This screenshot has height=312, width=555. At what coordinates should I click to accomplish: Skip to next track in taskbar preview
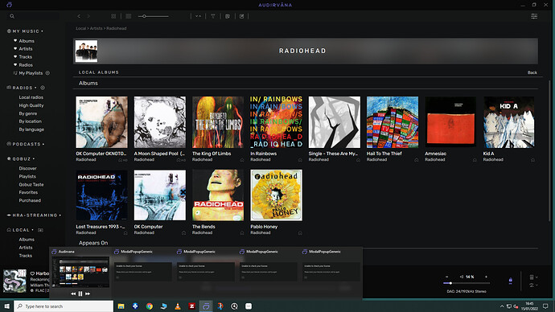(x=88, y=294)
